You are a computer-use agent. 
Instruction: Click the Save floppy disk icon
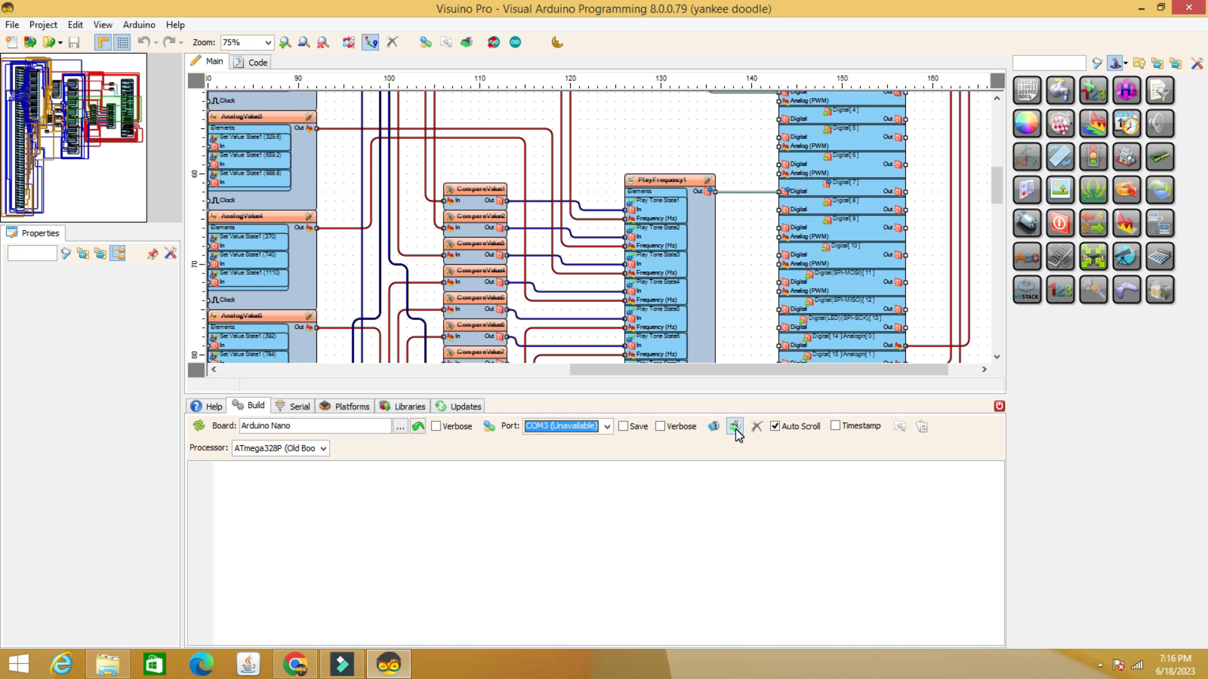tap(74, 42)
